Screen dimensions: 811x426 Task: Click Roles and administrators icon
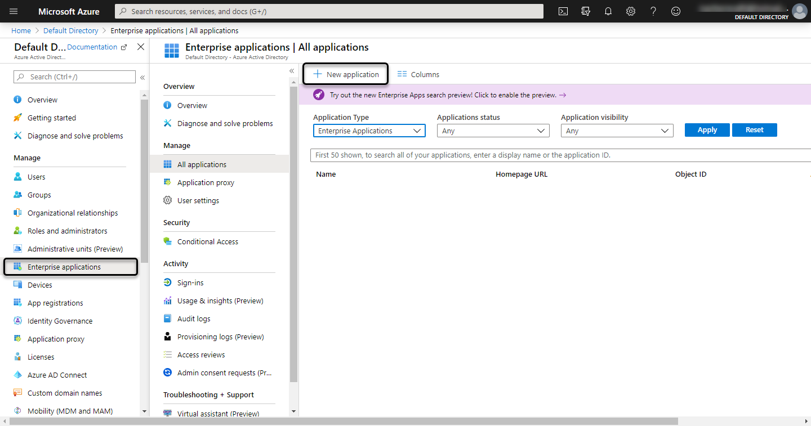tap(17, 231)
